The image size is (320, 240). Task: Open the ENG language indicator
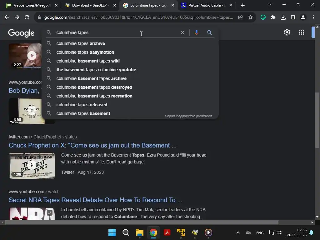point(260,232)
